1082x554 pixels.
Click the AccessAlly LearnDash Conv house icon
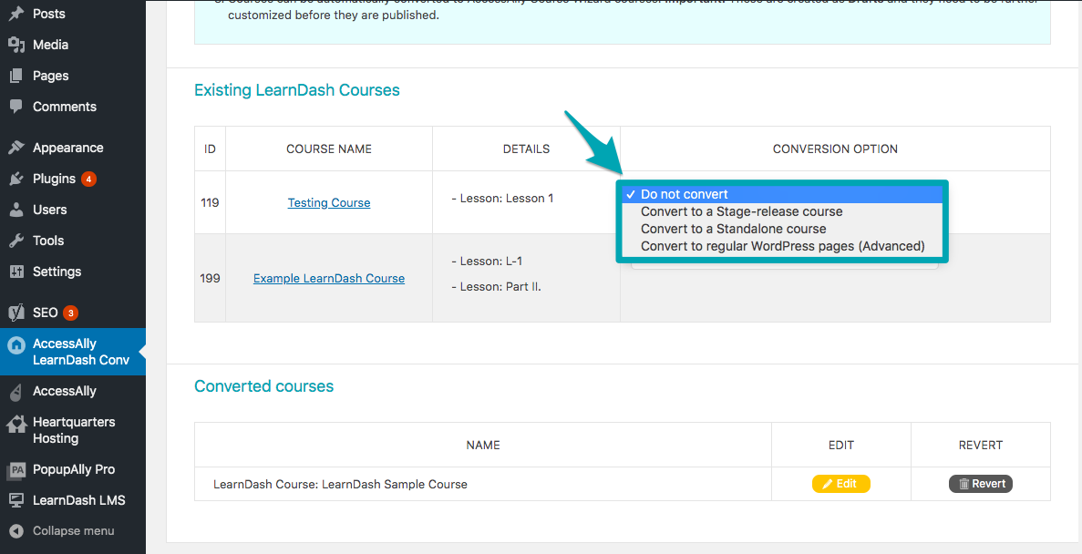(16, 345)
